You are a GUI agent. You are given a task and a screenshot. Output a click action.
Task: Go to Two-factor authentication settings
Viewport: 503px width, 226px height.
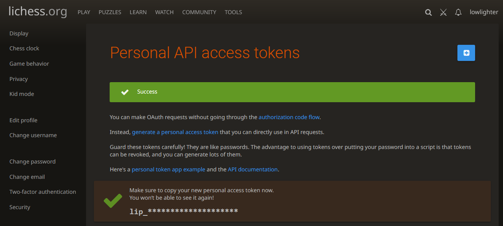tap(42, 192)
